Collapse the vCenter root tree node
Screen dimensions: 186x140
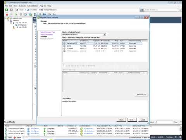pos(6,18)
